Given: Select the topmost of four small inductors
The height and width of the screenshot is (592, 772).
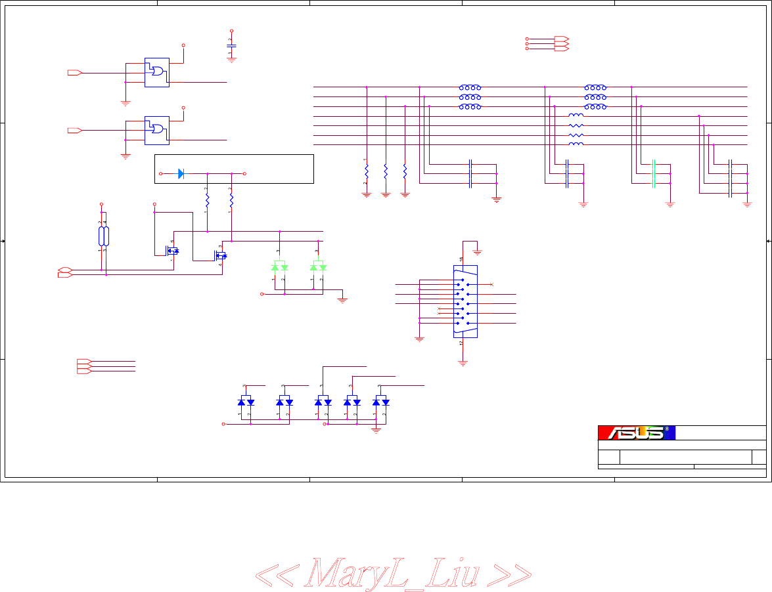Looking at the screenshot, I should (576, 116).
